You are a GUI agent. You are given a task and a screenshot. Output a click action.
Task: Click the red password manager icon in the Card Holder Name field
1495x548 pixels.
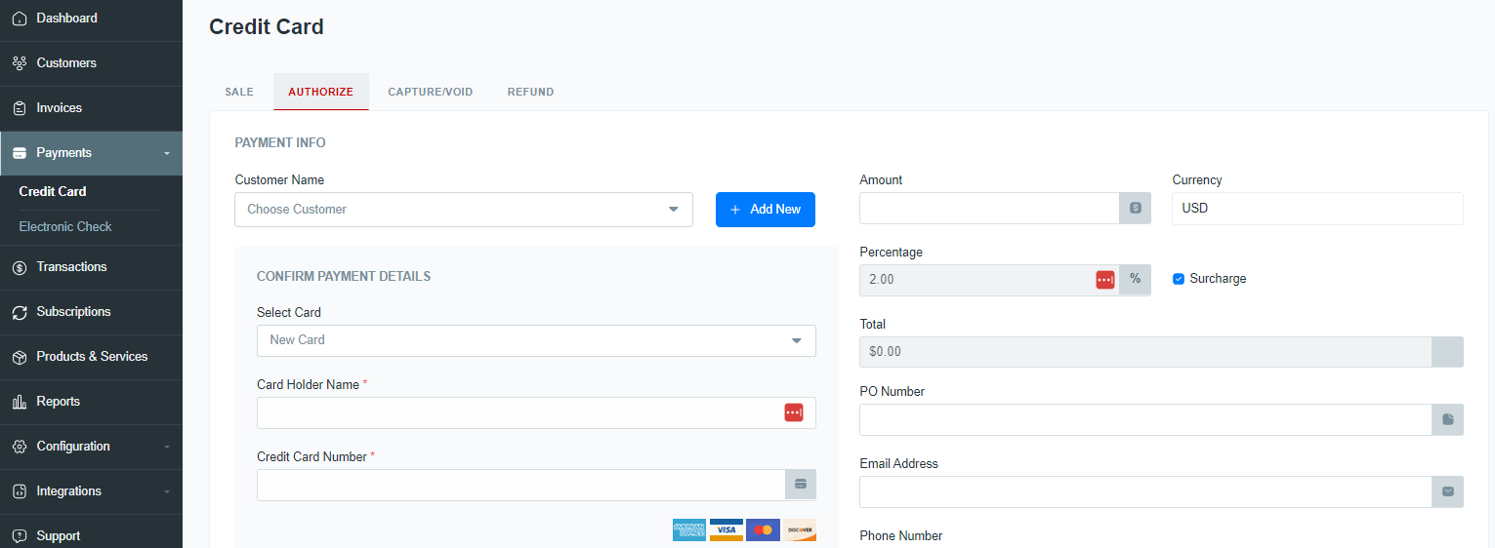tap(794, 412)
